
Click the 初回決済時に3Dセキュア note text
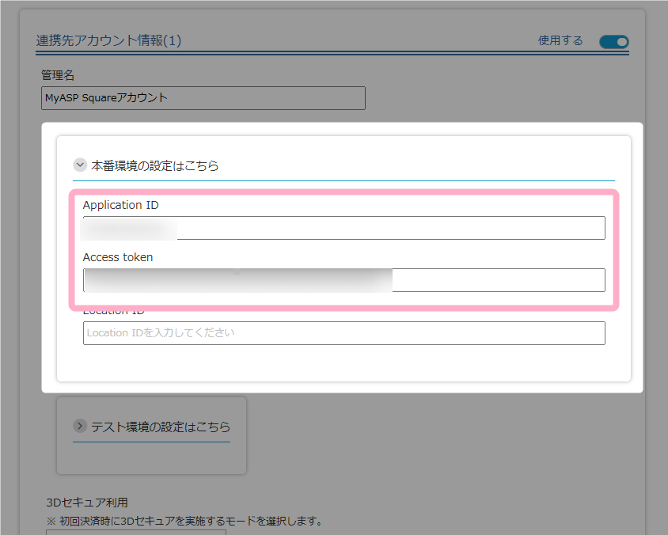tap(184, 521)
